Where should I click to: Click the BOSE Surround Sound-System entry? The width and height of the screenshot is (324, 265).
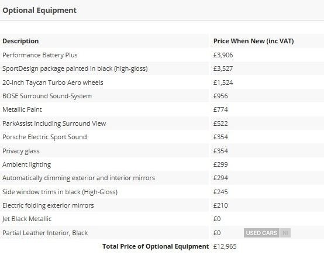pos(47,96)
